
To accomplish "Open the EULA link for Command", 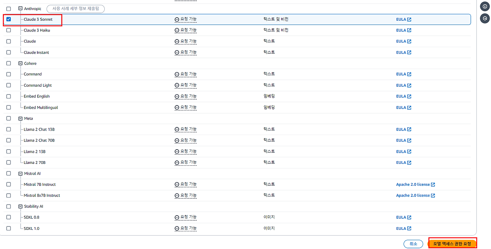I will (404, 74).
